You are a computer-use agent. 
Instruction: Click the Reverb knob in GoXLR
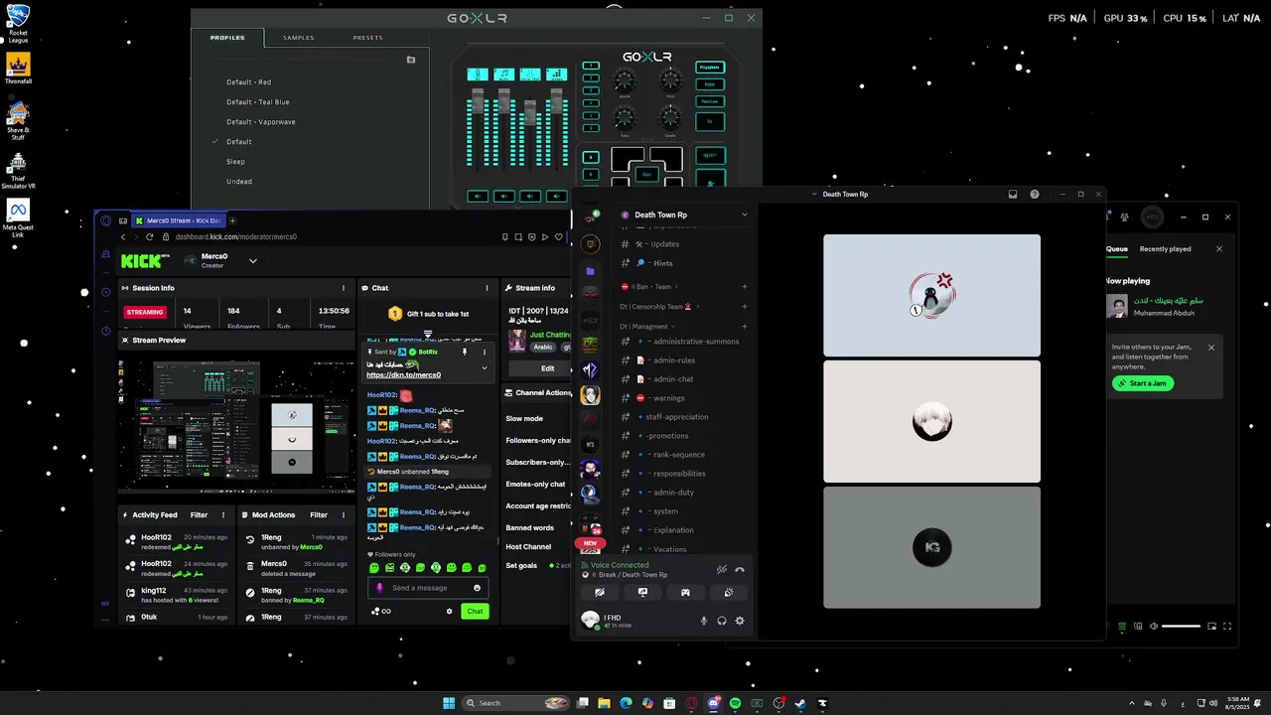point(625,79)
